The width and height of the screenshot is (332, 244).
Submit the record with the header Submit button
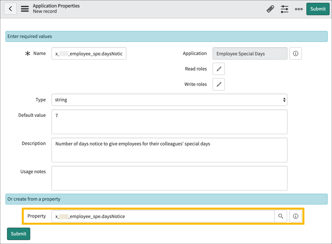[x=318, y=9]
